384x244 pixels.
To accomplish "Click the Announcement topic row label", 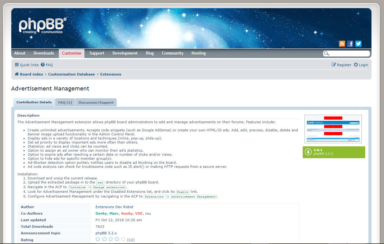I will (41, 233).
